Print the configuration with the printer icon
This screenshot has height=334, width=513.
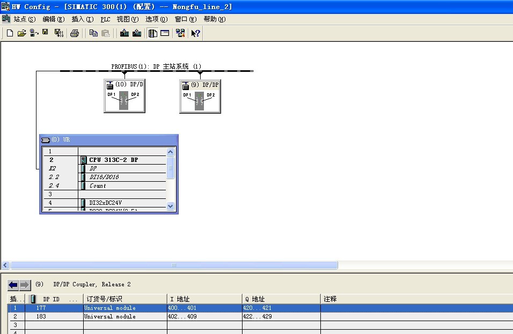tap(75, 33)
